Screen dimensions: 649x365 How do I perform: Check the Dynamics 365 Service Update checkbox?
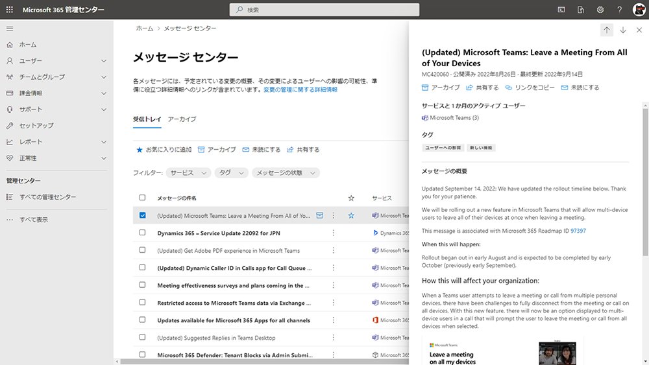tap(142, 233)
